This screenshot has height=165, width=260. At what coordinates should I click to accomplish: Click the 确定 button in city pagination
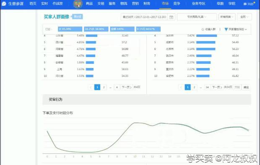point(246,87)
